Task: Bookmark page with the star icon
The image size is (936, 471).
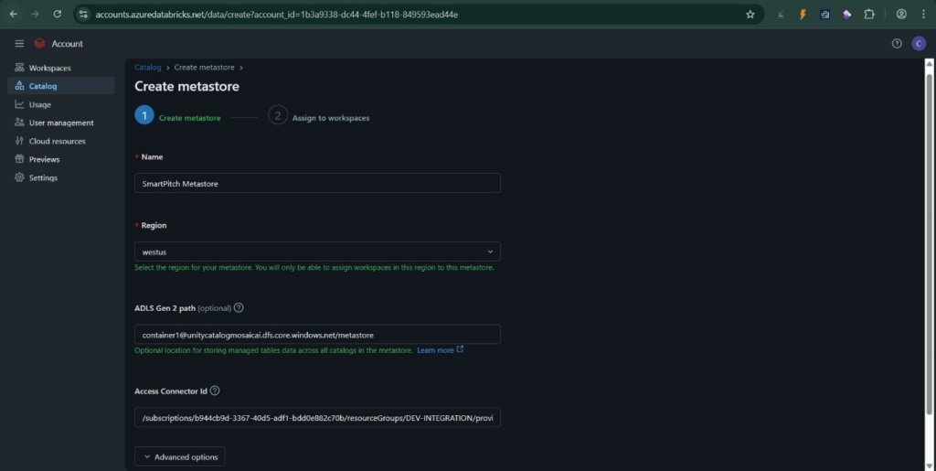Action: (750, 15)
